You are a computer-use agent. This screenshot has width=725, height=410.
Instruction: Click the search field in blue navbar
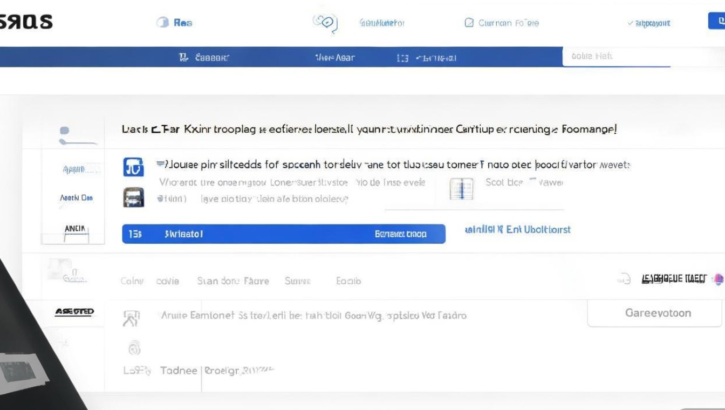click(x=615, y=56)
